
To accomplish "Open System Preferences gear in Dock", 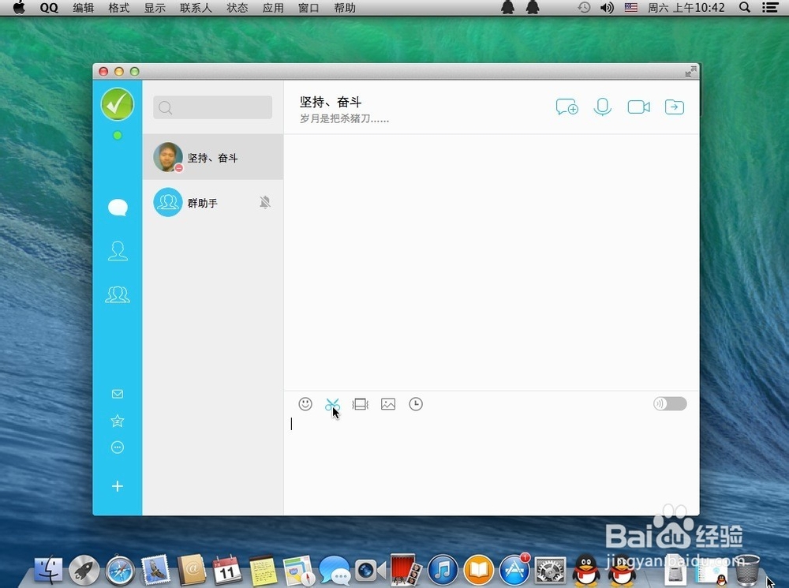I will [550, 571].
